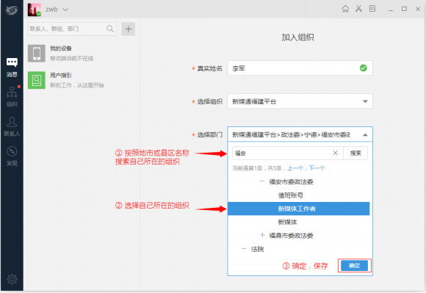The height and width of the screenshot is (293, 426).
Task: Click the app logo at top left
Action: [12, 10]
